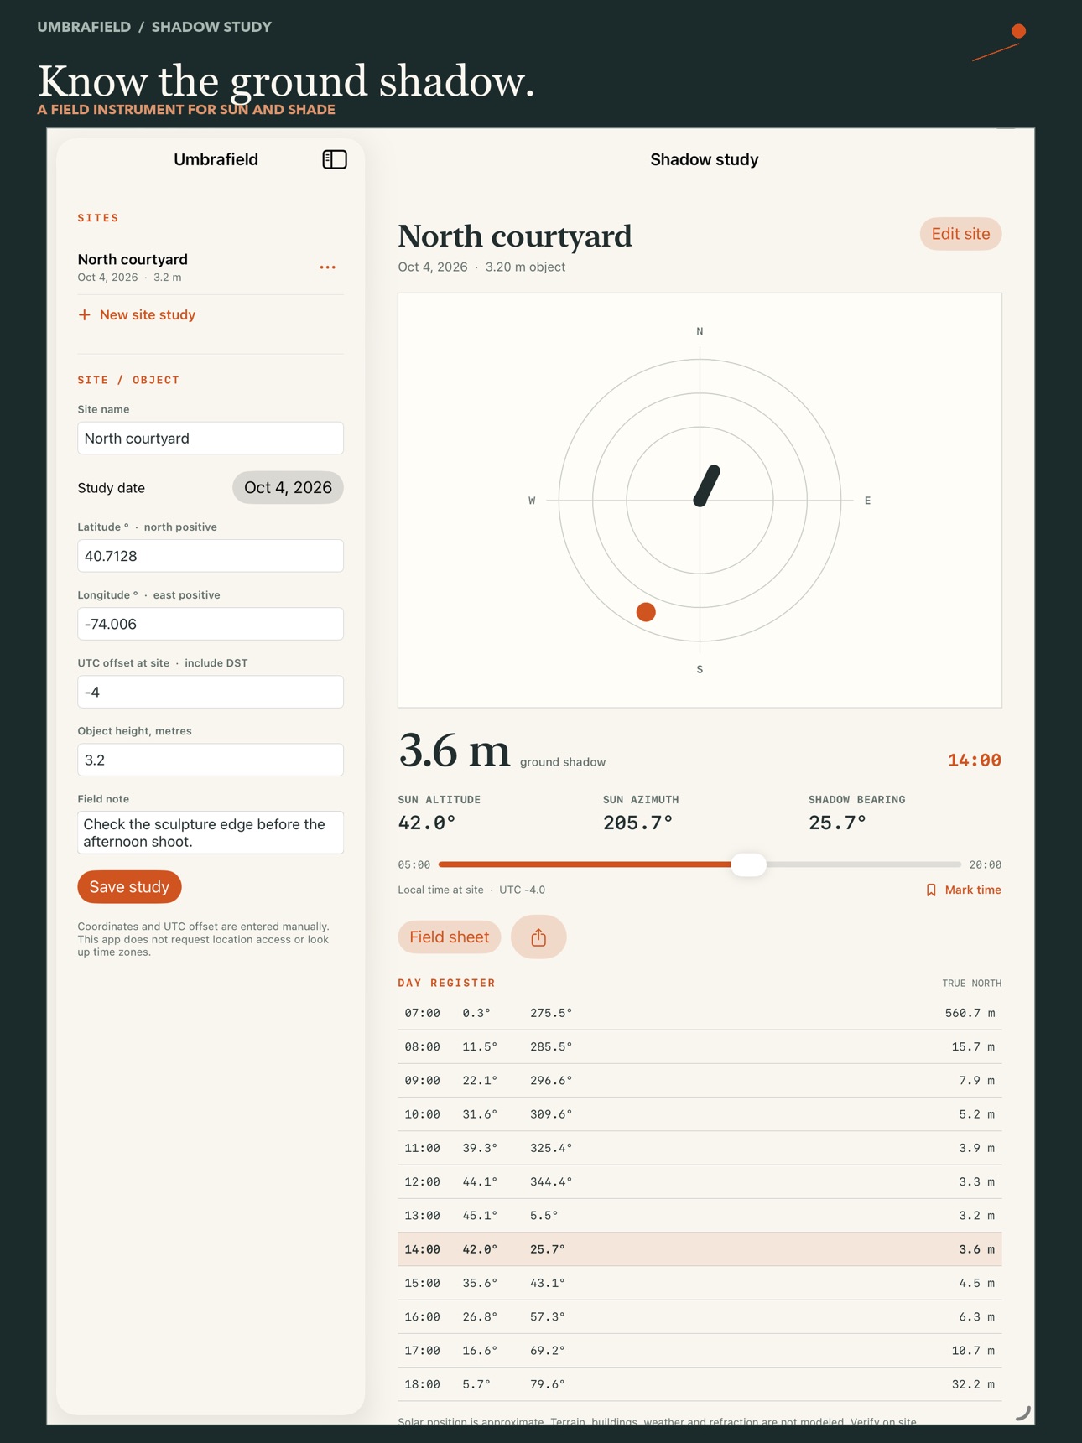This screenshot has height=1443, width=1082.
Task: Select the 18:00 row in Day Register
Action: click(700, 1384)
